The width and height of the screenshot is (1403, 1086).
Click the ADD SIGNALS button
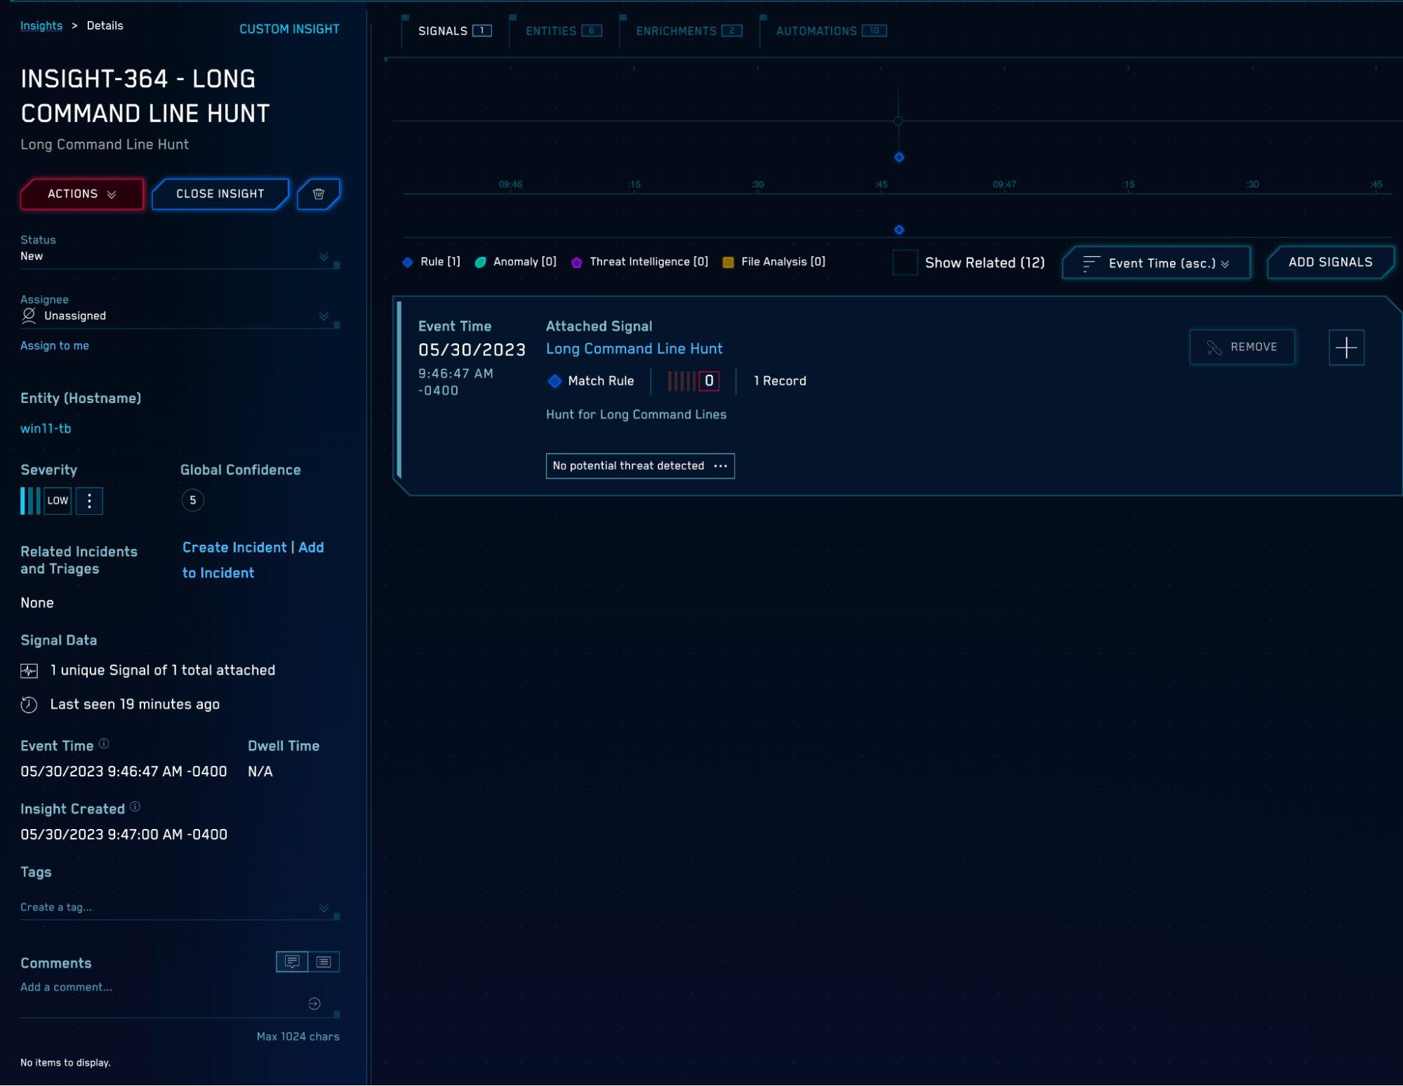(x=1329, y=261)
